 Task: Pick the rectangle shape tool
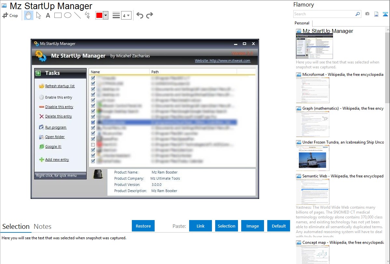coord(58,15)
